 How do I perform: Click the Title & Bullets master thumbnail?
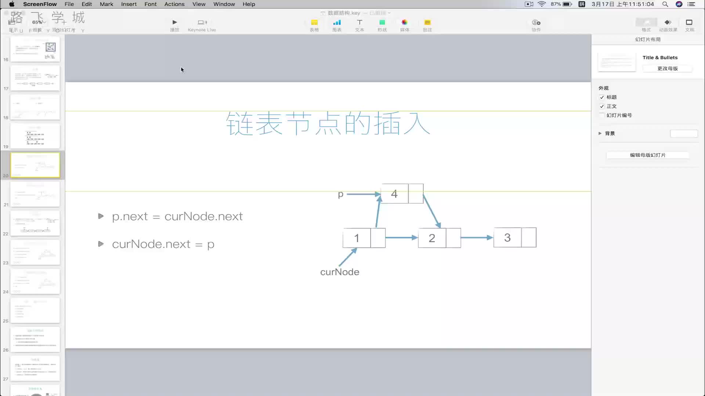coord(617,62)
